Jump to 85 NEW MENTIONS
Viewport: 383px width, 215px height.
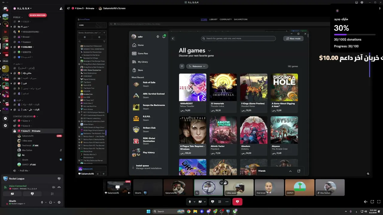tap(37, 15)
